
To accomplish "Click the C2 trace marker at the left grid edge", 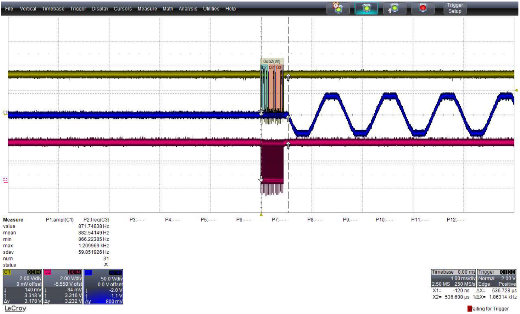I will pos(5,180).
